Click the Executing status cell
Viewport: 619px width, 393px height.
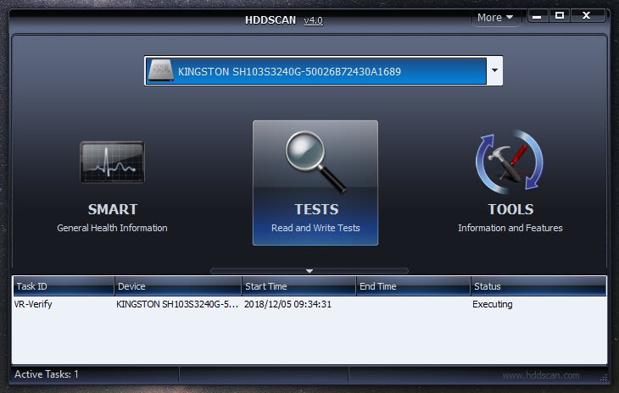pyautogui.click(x=493, y=304)
